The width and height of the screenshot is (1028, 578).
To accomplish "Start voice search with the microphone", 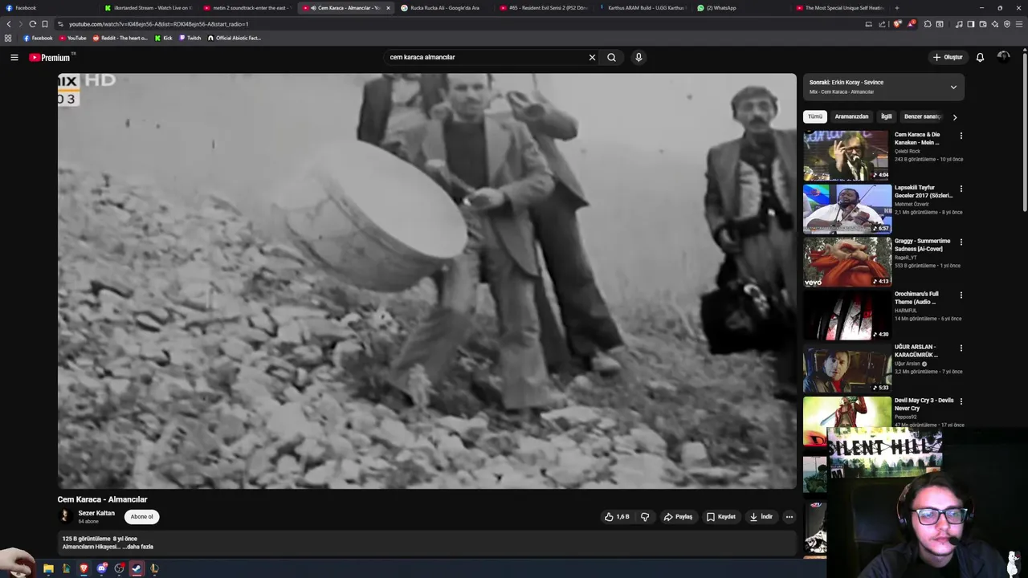I will [x=638, y=57].
